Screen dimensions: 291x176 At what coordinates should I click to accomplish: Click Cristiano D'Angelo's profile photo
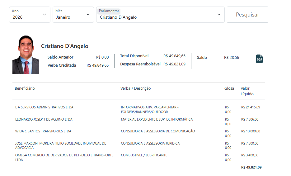pos(26,55)
